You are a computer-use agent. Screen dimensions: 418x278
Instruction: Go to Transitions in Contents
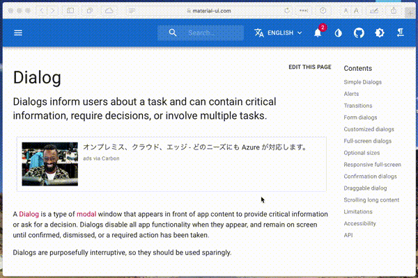(x=358, y=106)
